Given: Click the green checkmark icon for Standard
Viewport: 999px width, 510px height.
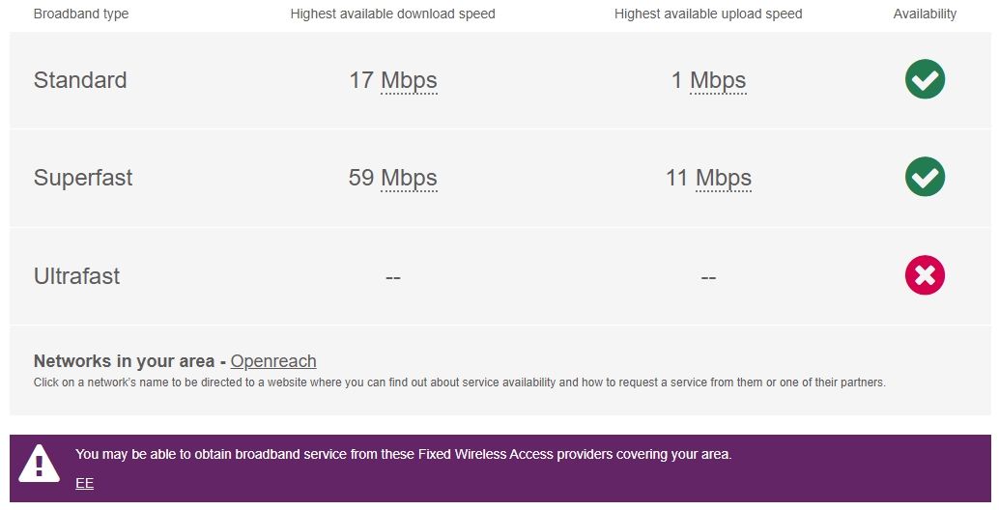Looking at the screenshot, I should (x=925, y=79).
